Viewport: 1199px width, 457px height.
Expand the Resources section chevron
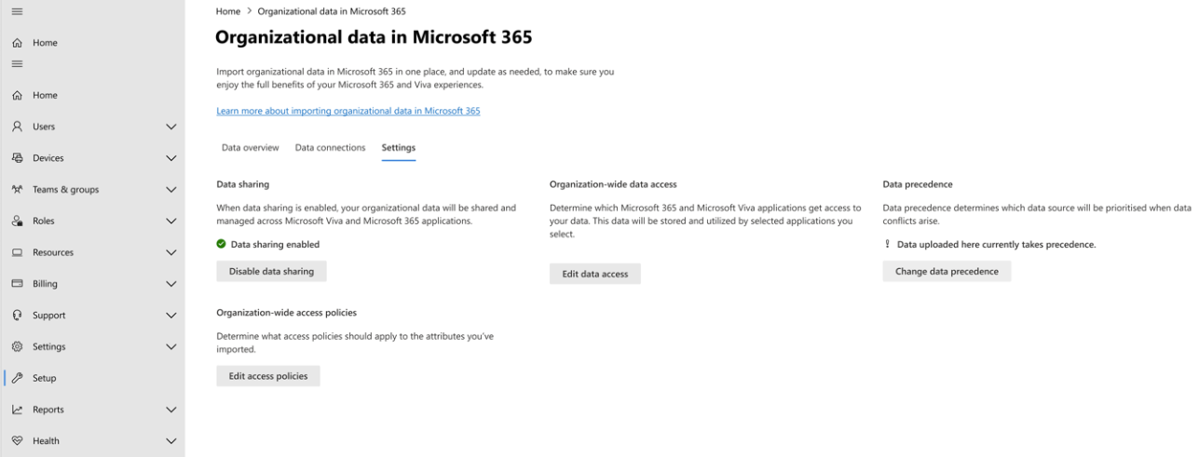(171, 252)
